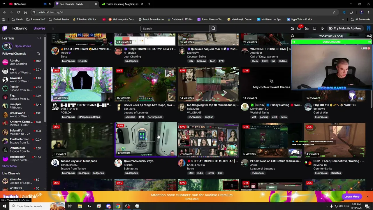Open the All Bookmarks folder
373x210 pixels.
[x=360, y=20]
